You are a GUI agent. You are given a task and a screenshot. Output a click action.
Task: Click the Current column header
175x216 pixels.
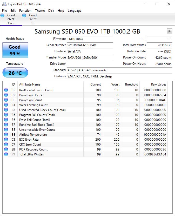(x=93, y=84)
